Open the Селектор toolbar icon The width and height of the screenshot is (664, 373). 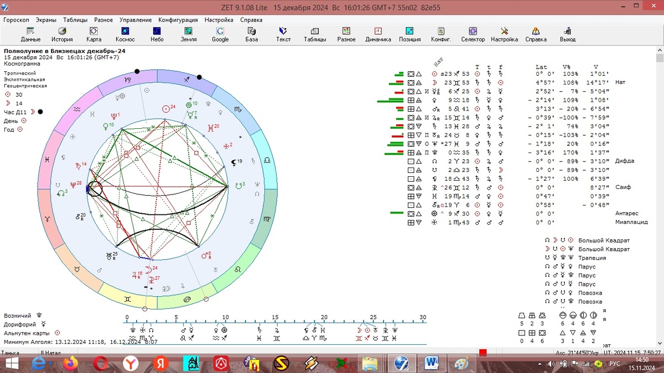tap(473, 34)
